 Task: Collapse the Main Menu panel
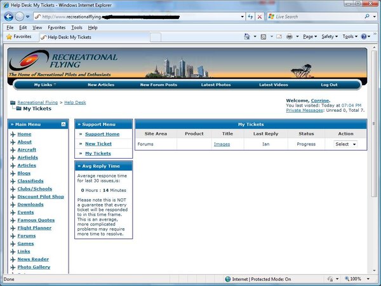click(x=63, y=124)
